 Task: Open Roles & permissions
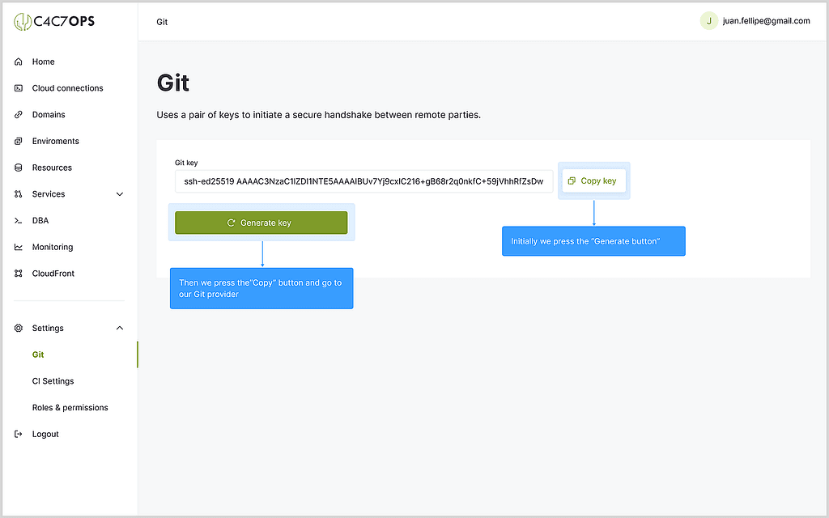click(70, 408)
